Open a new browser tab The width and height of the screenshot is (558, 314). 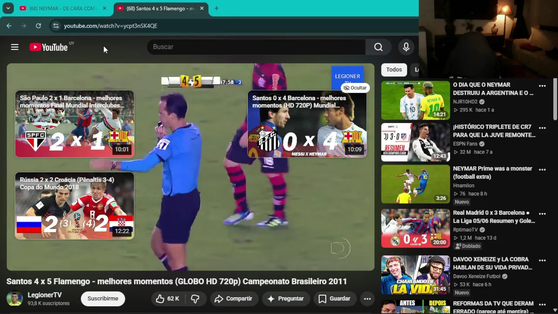(217, 8)
